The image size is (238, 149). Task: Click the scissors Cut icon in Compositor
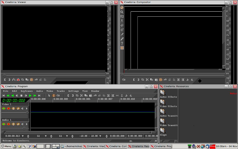(x=147, y=80)
